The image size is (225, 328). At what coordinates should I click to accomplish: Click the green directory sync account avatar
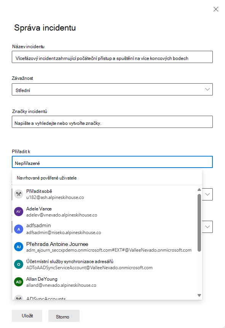(x=19, y=264)
